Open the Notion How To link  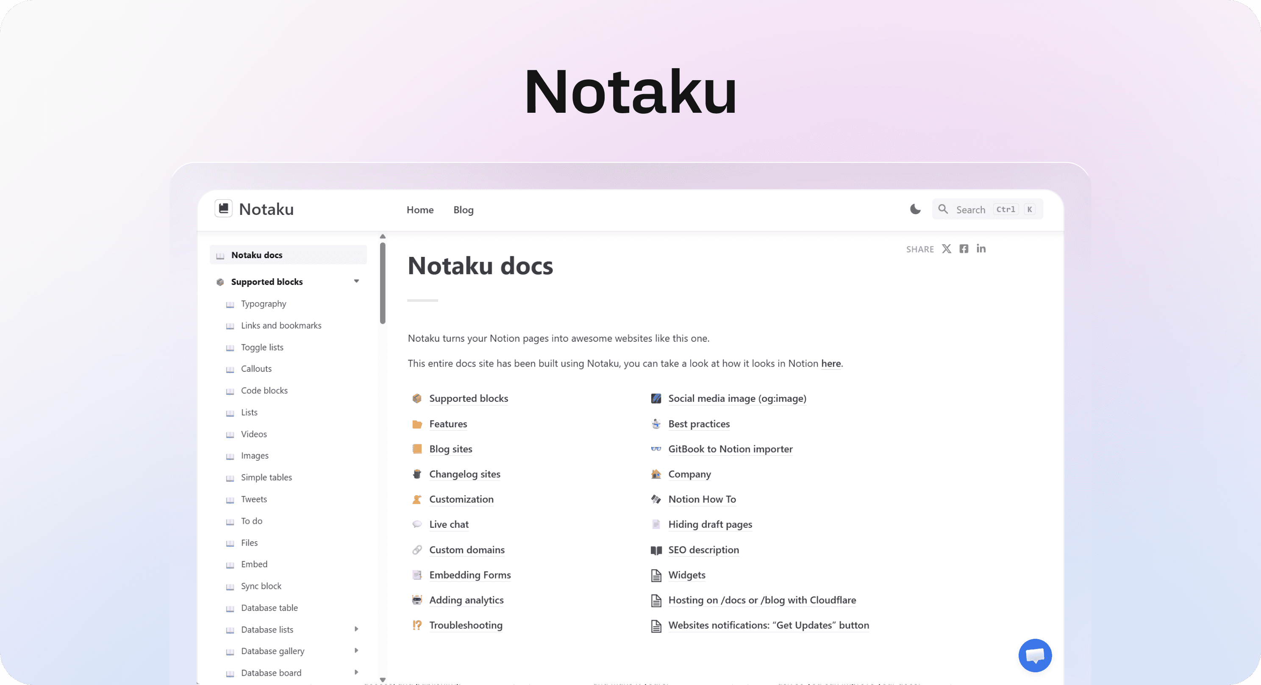[702, 499]
